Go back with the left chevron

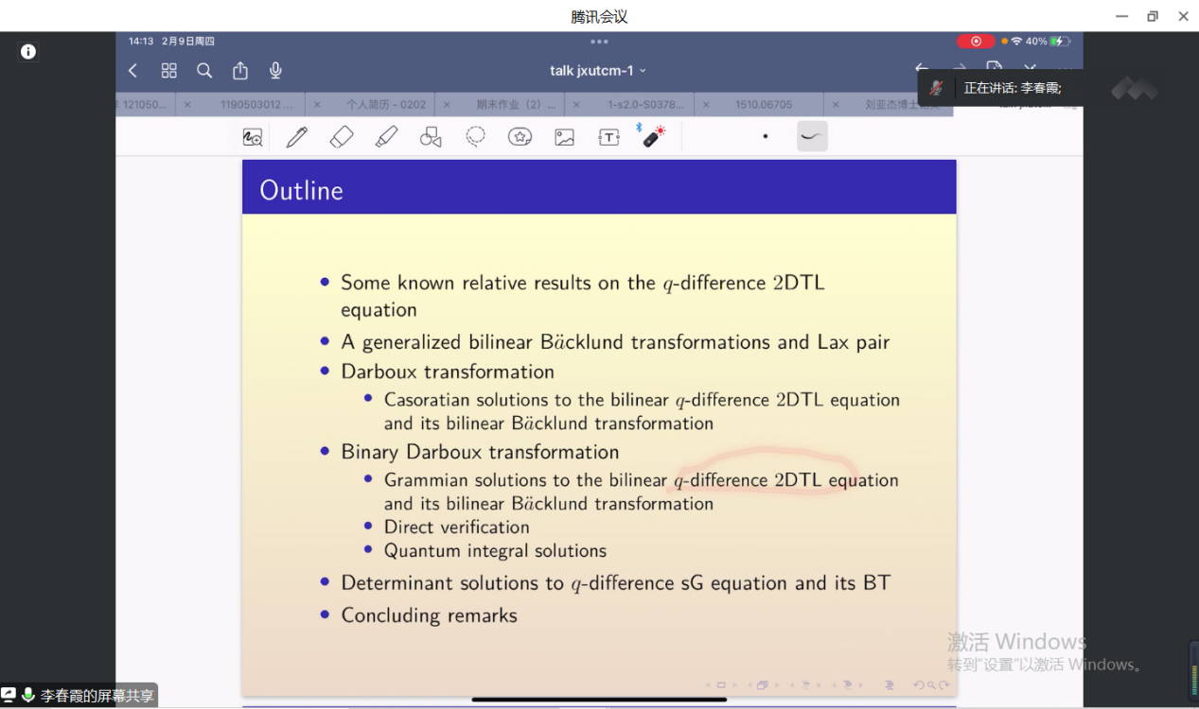pyautogui.click(x=132, y=71)
